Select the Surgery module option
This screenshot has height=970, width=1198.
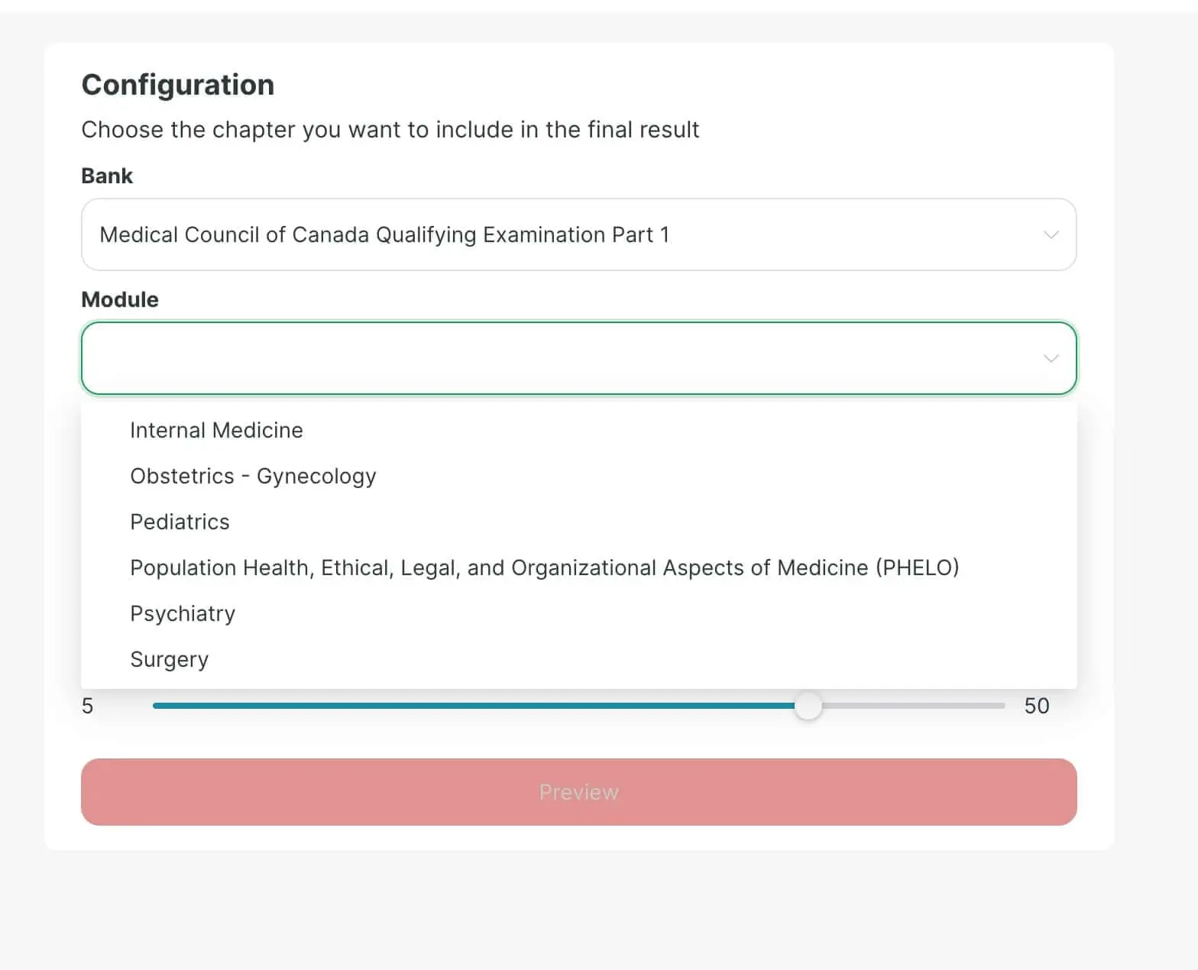(169, 659)
